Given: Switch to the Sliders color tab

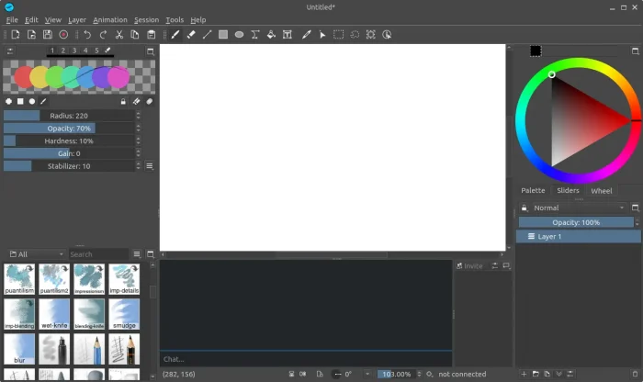Looking at the screenshot, I should tap(568, 191).
